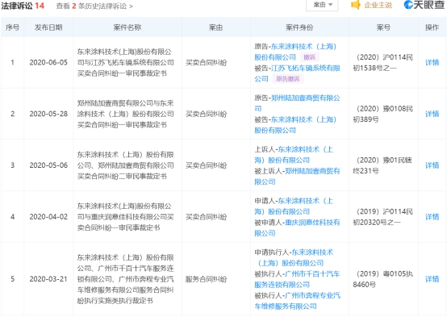
Task: Click the 案由 column header
Action: point(215,27)
